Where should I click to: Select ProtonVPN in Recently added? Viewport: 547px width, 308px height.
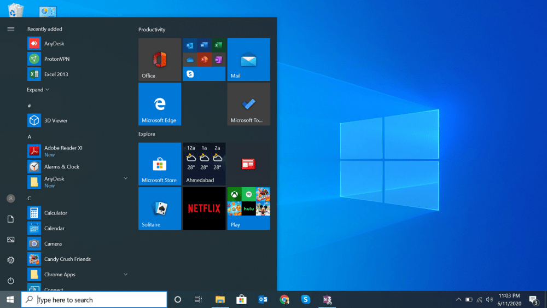click(x=56, y=59)
